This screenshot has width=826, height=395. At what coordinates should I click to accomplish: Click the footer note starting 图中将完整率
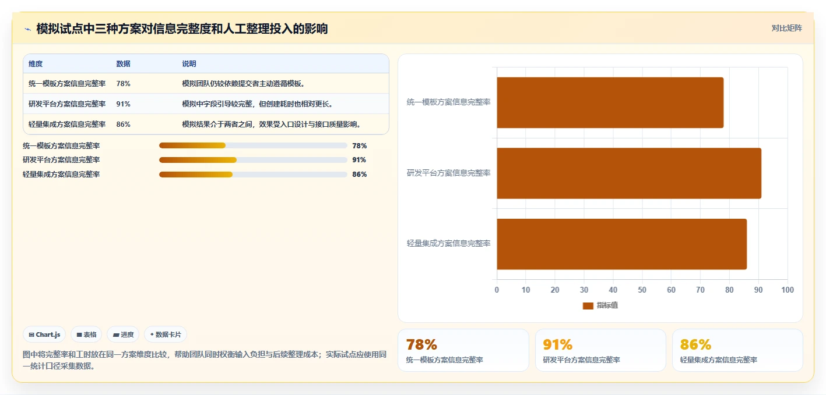205,360
